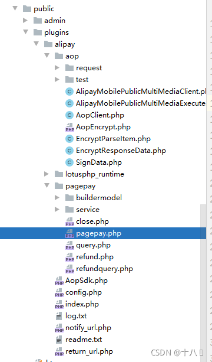Select the alipay folder name

click(x=65, y=44)
